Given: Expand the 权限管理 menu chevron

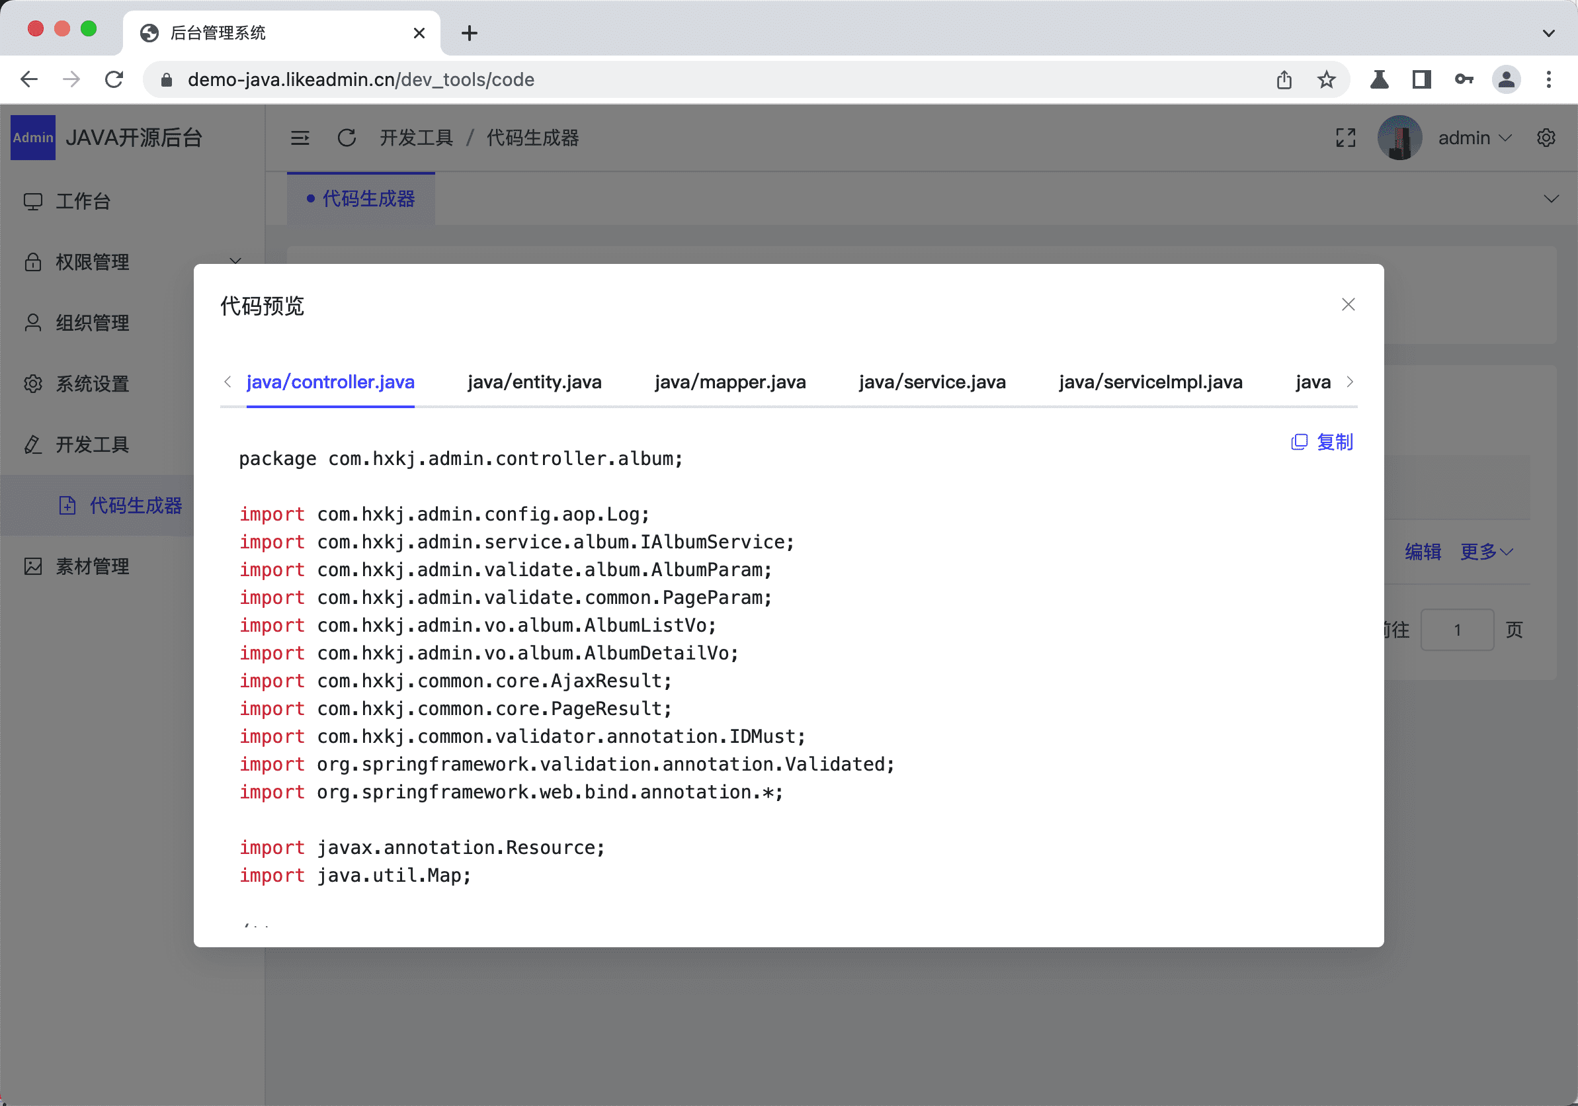Looking at the screenshot, I should coord(235,262).
